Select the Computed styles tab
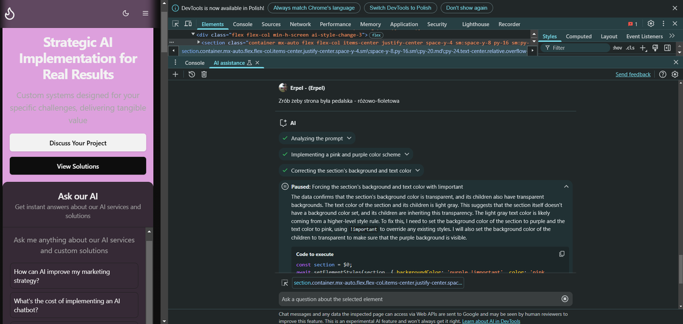Viewport: 683px width, 324px height. (579, 36)
